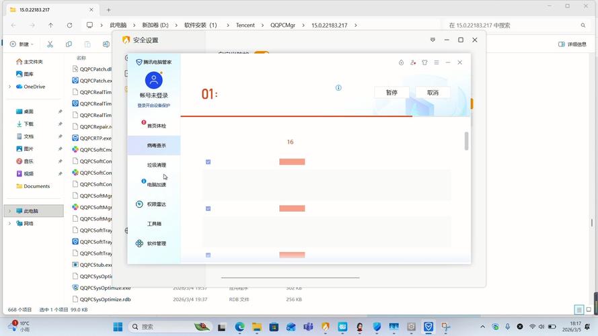This screenshot has width=598, height=336.
Task: Click the microphone icon in system tray
Action: pyautogui.click(x=508, y=327)
